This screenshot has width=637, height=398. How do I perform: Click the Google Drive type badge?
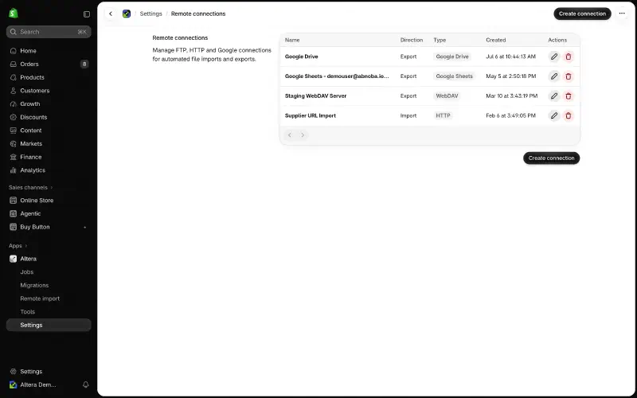[x=452, y=57]
